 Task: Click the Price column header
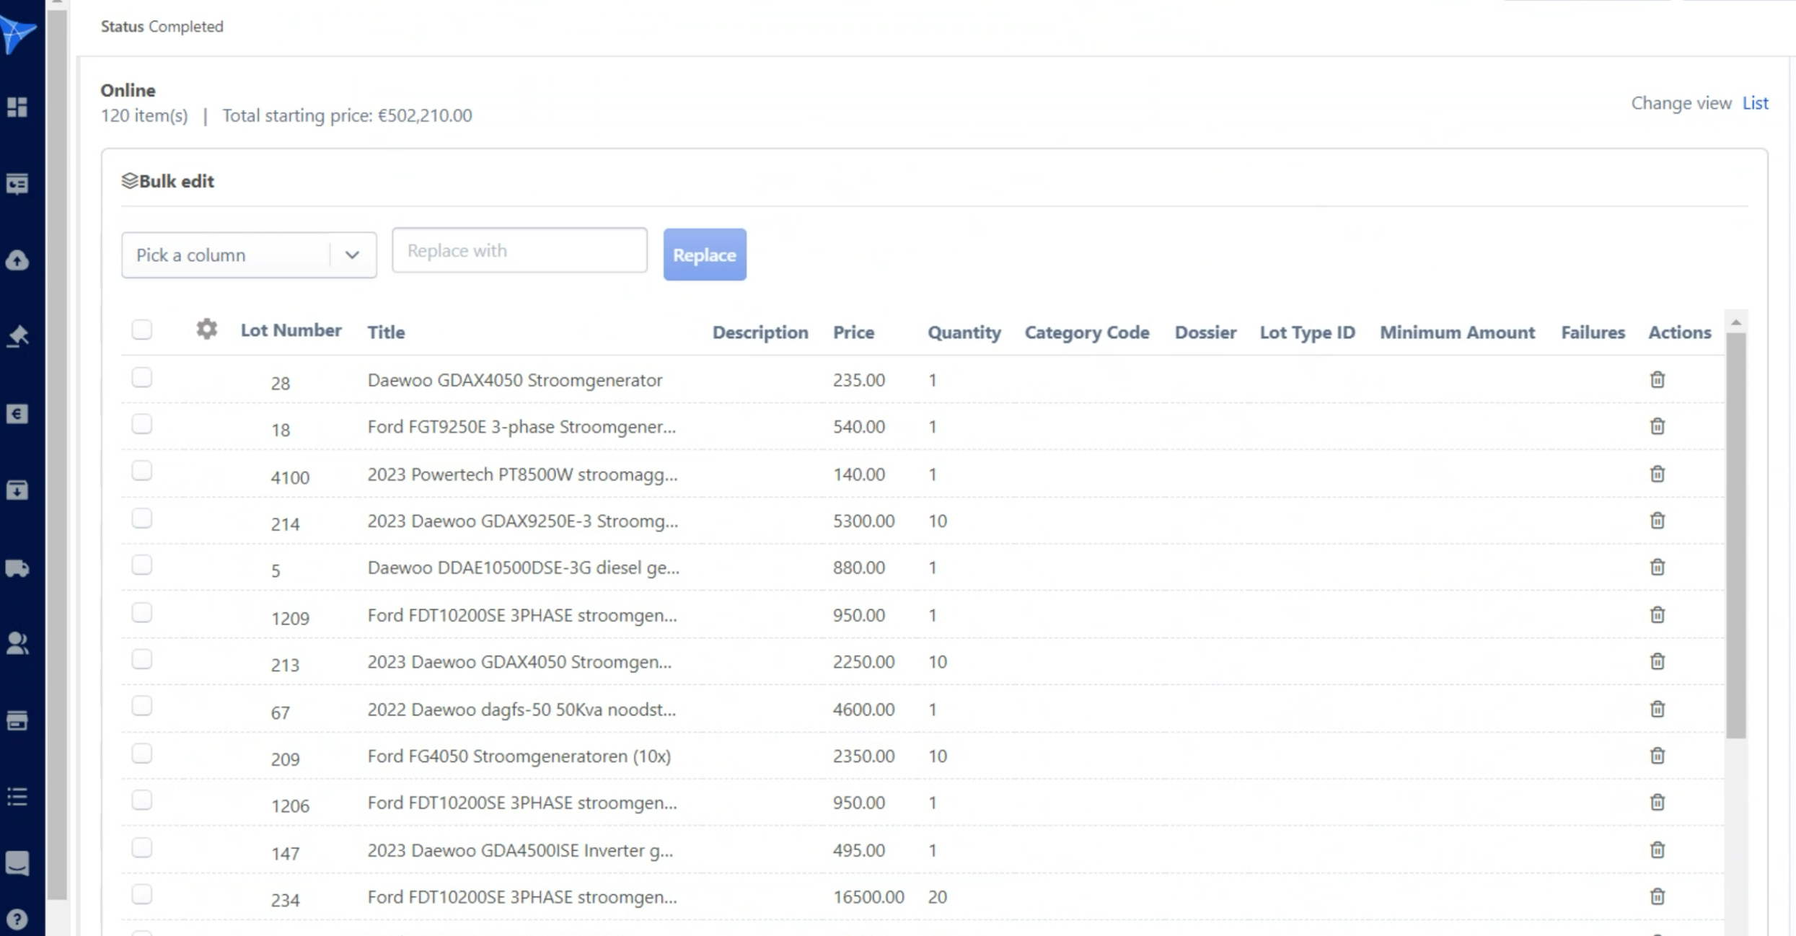tap(853, 332)
